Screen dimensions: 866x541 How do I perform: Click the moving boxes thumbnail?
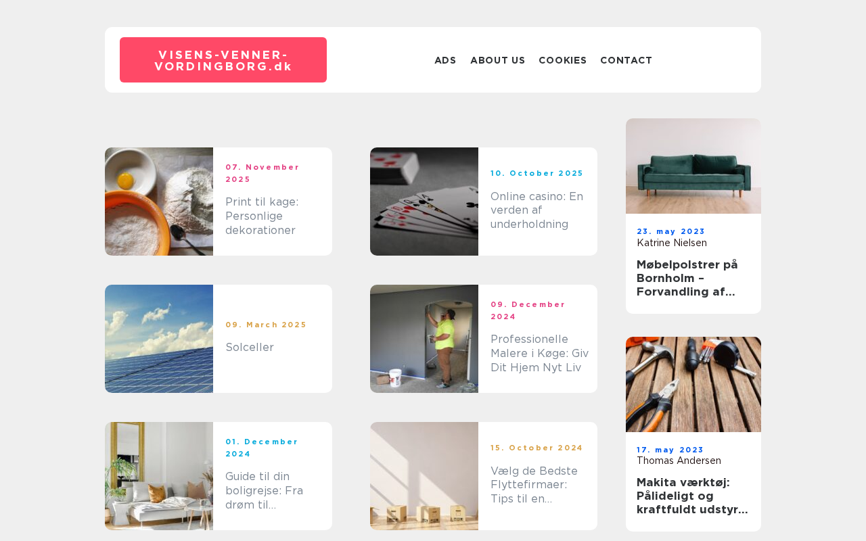point(424,476)
